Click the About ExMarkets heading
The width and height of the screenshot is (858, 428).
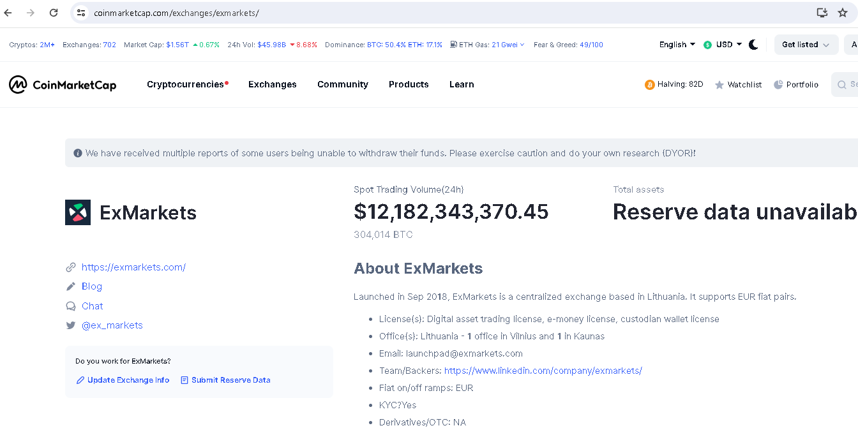click(x=418, y=269)
